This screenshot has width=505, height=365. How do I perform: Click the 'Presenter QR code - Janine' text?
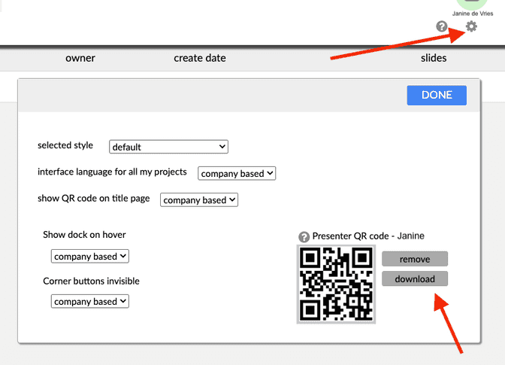tap(368, 236)
